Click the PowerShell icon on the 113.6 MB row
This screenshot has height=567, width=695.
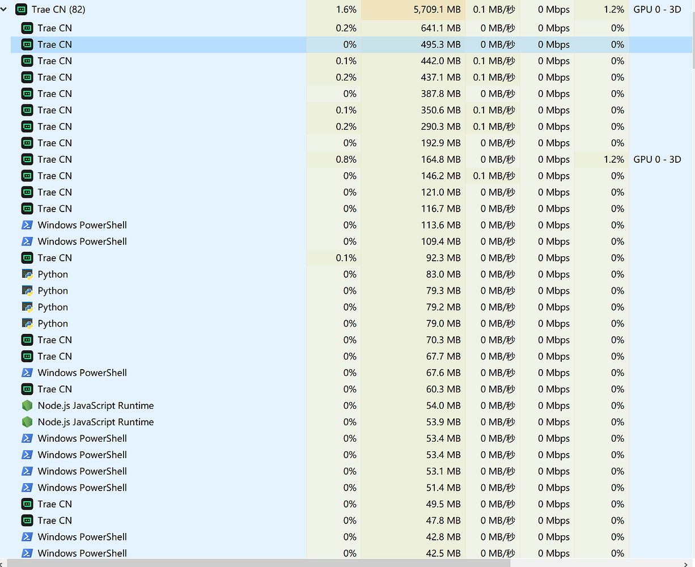pyautogui.click(x=27, y=225)
